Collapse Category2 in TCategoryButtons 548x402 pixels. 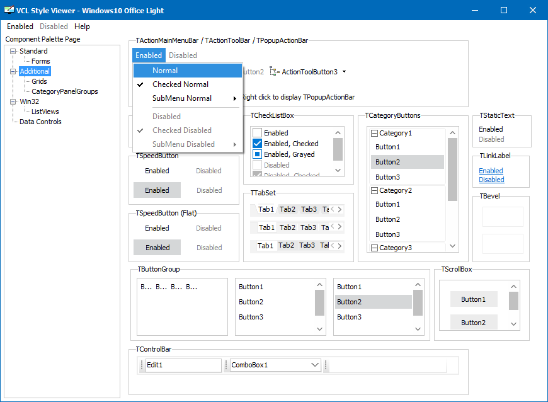tap(374, 190)
